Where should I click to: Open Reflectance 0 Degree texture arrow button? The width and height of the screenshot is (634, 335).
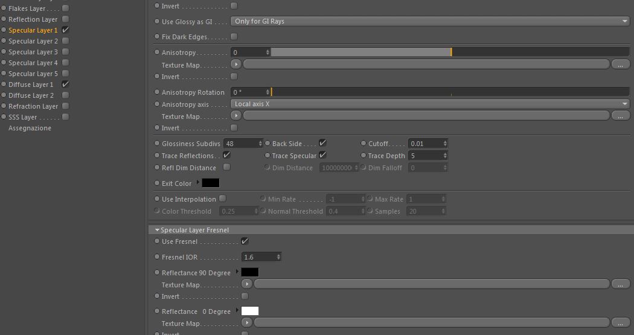pyautogui.click(x=247, y=322)
